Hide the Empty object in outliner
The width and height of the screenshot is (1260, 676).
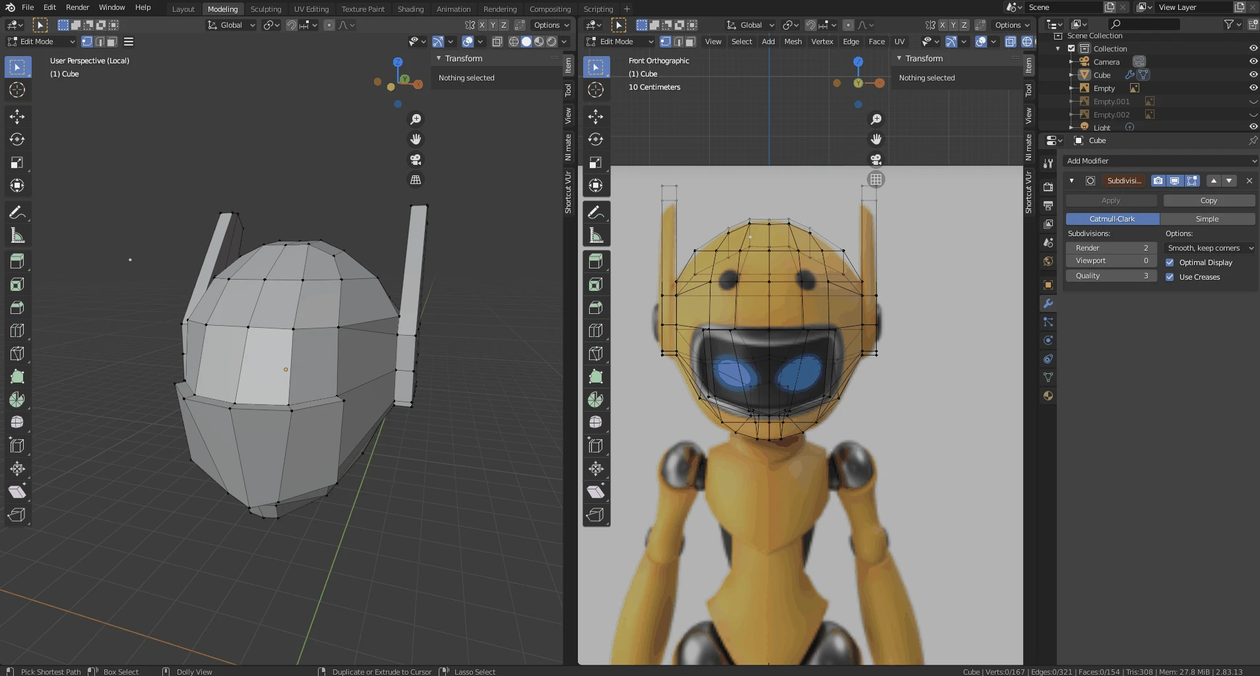1253,88
